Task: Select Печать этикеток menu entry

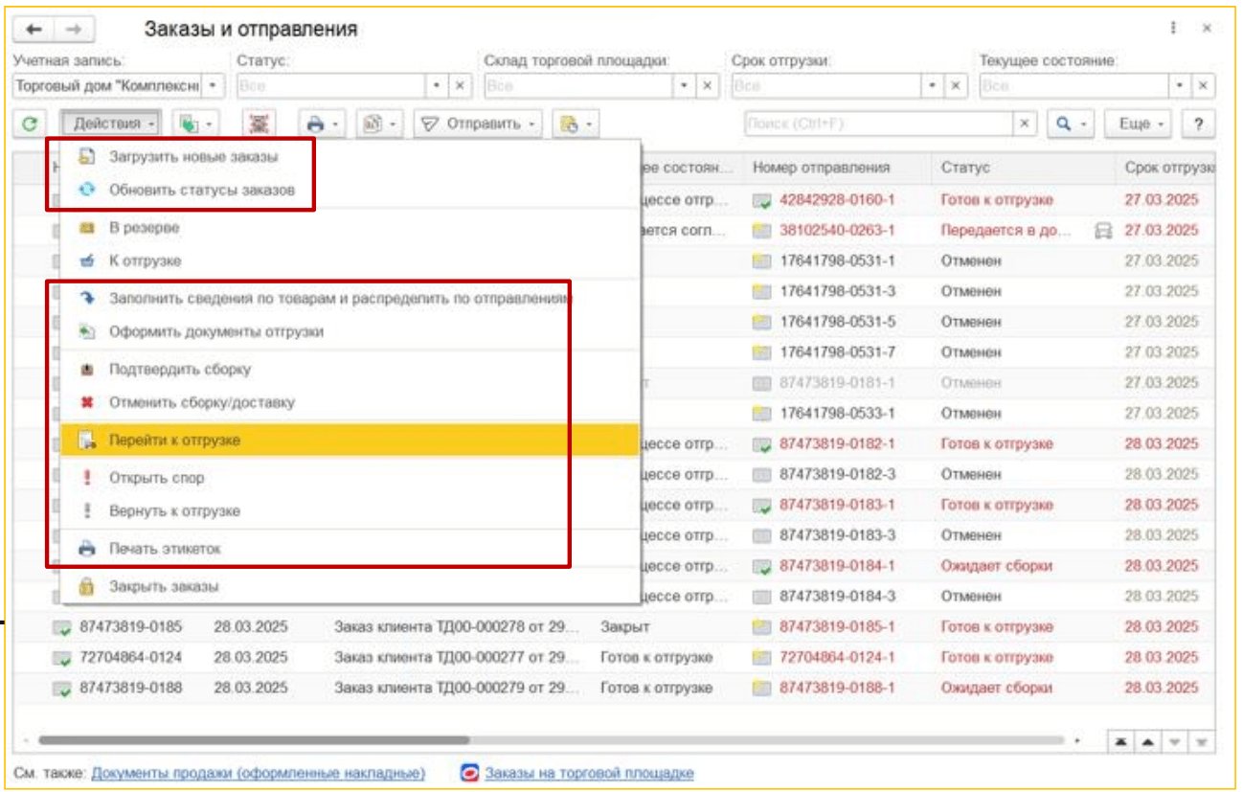Action: [x=164, y=549]
